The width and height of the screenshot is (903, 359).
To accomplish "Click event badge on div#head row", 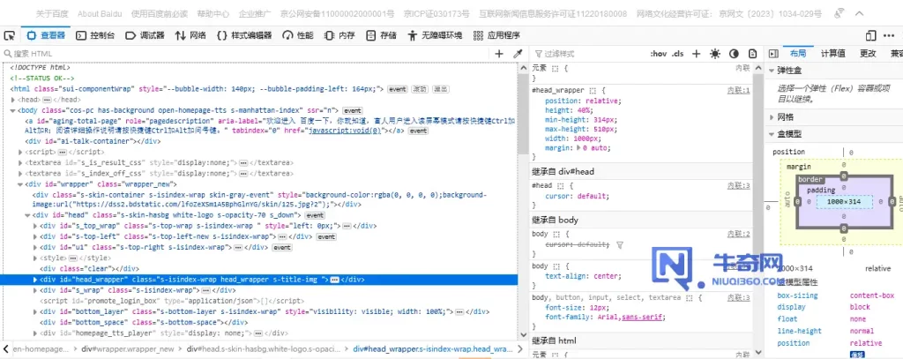I will (315, 215).
